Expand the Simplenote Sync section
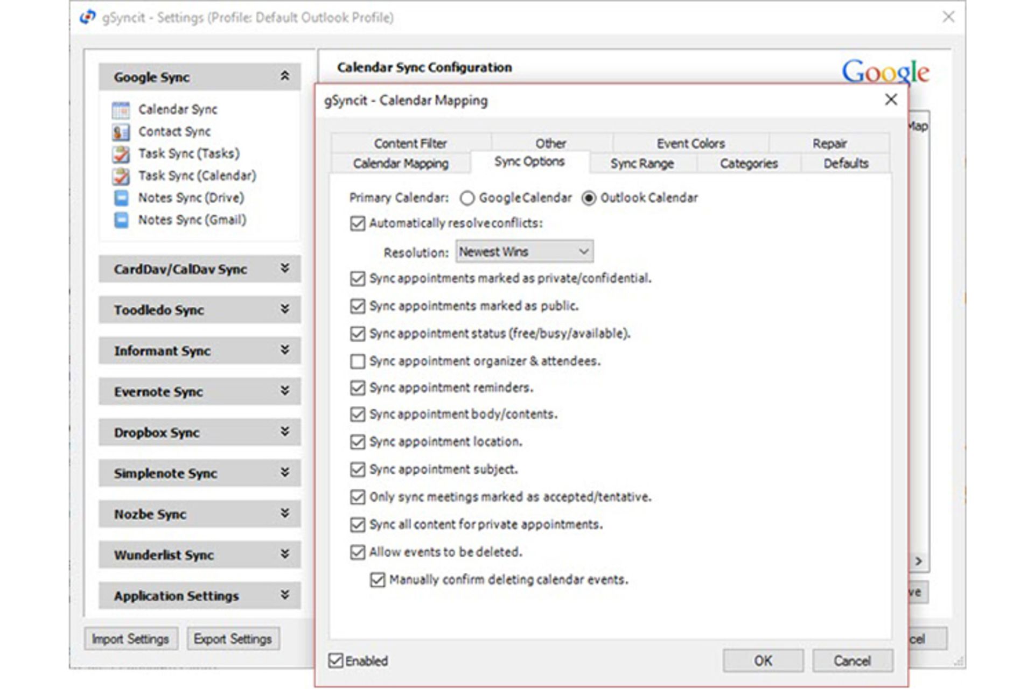Viewport: 1034px width, 689px height. pyautogui.click(x=285, y=473)
